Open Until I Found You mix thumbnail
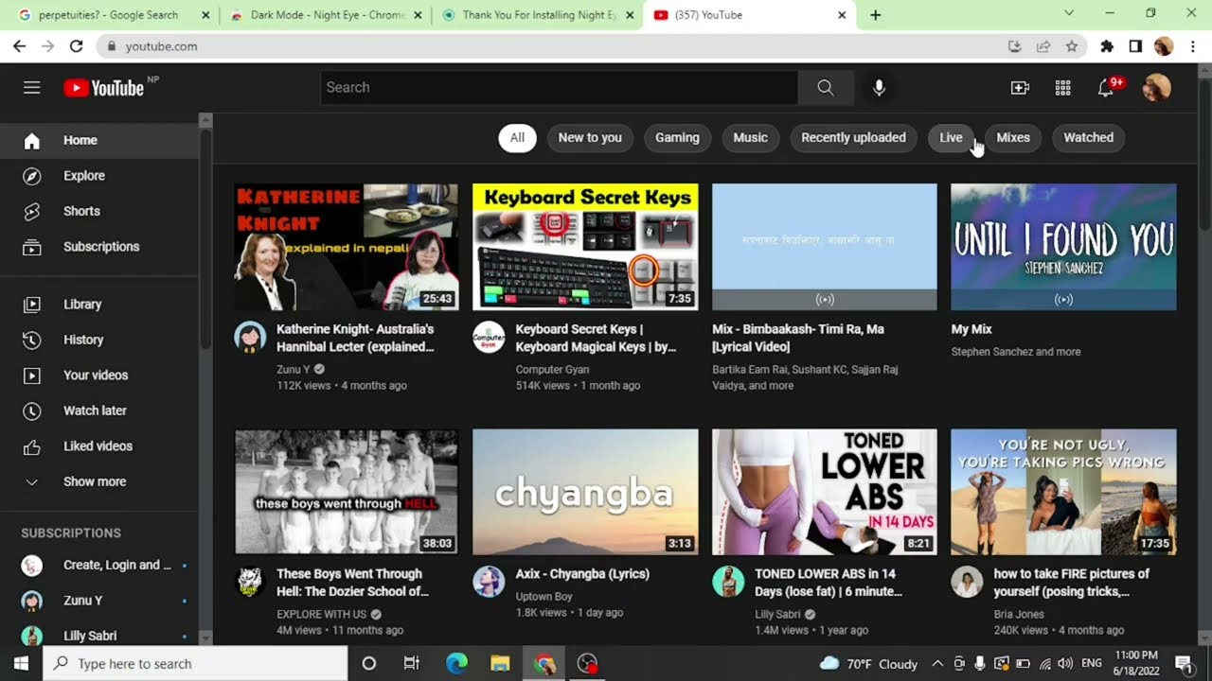 [x=1063, y=247]
